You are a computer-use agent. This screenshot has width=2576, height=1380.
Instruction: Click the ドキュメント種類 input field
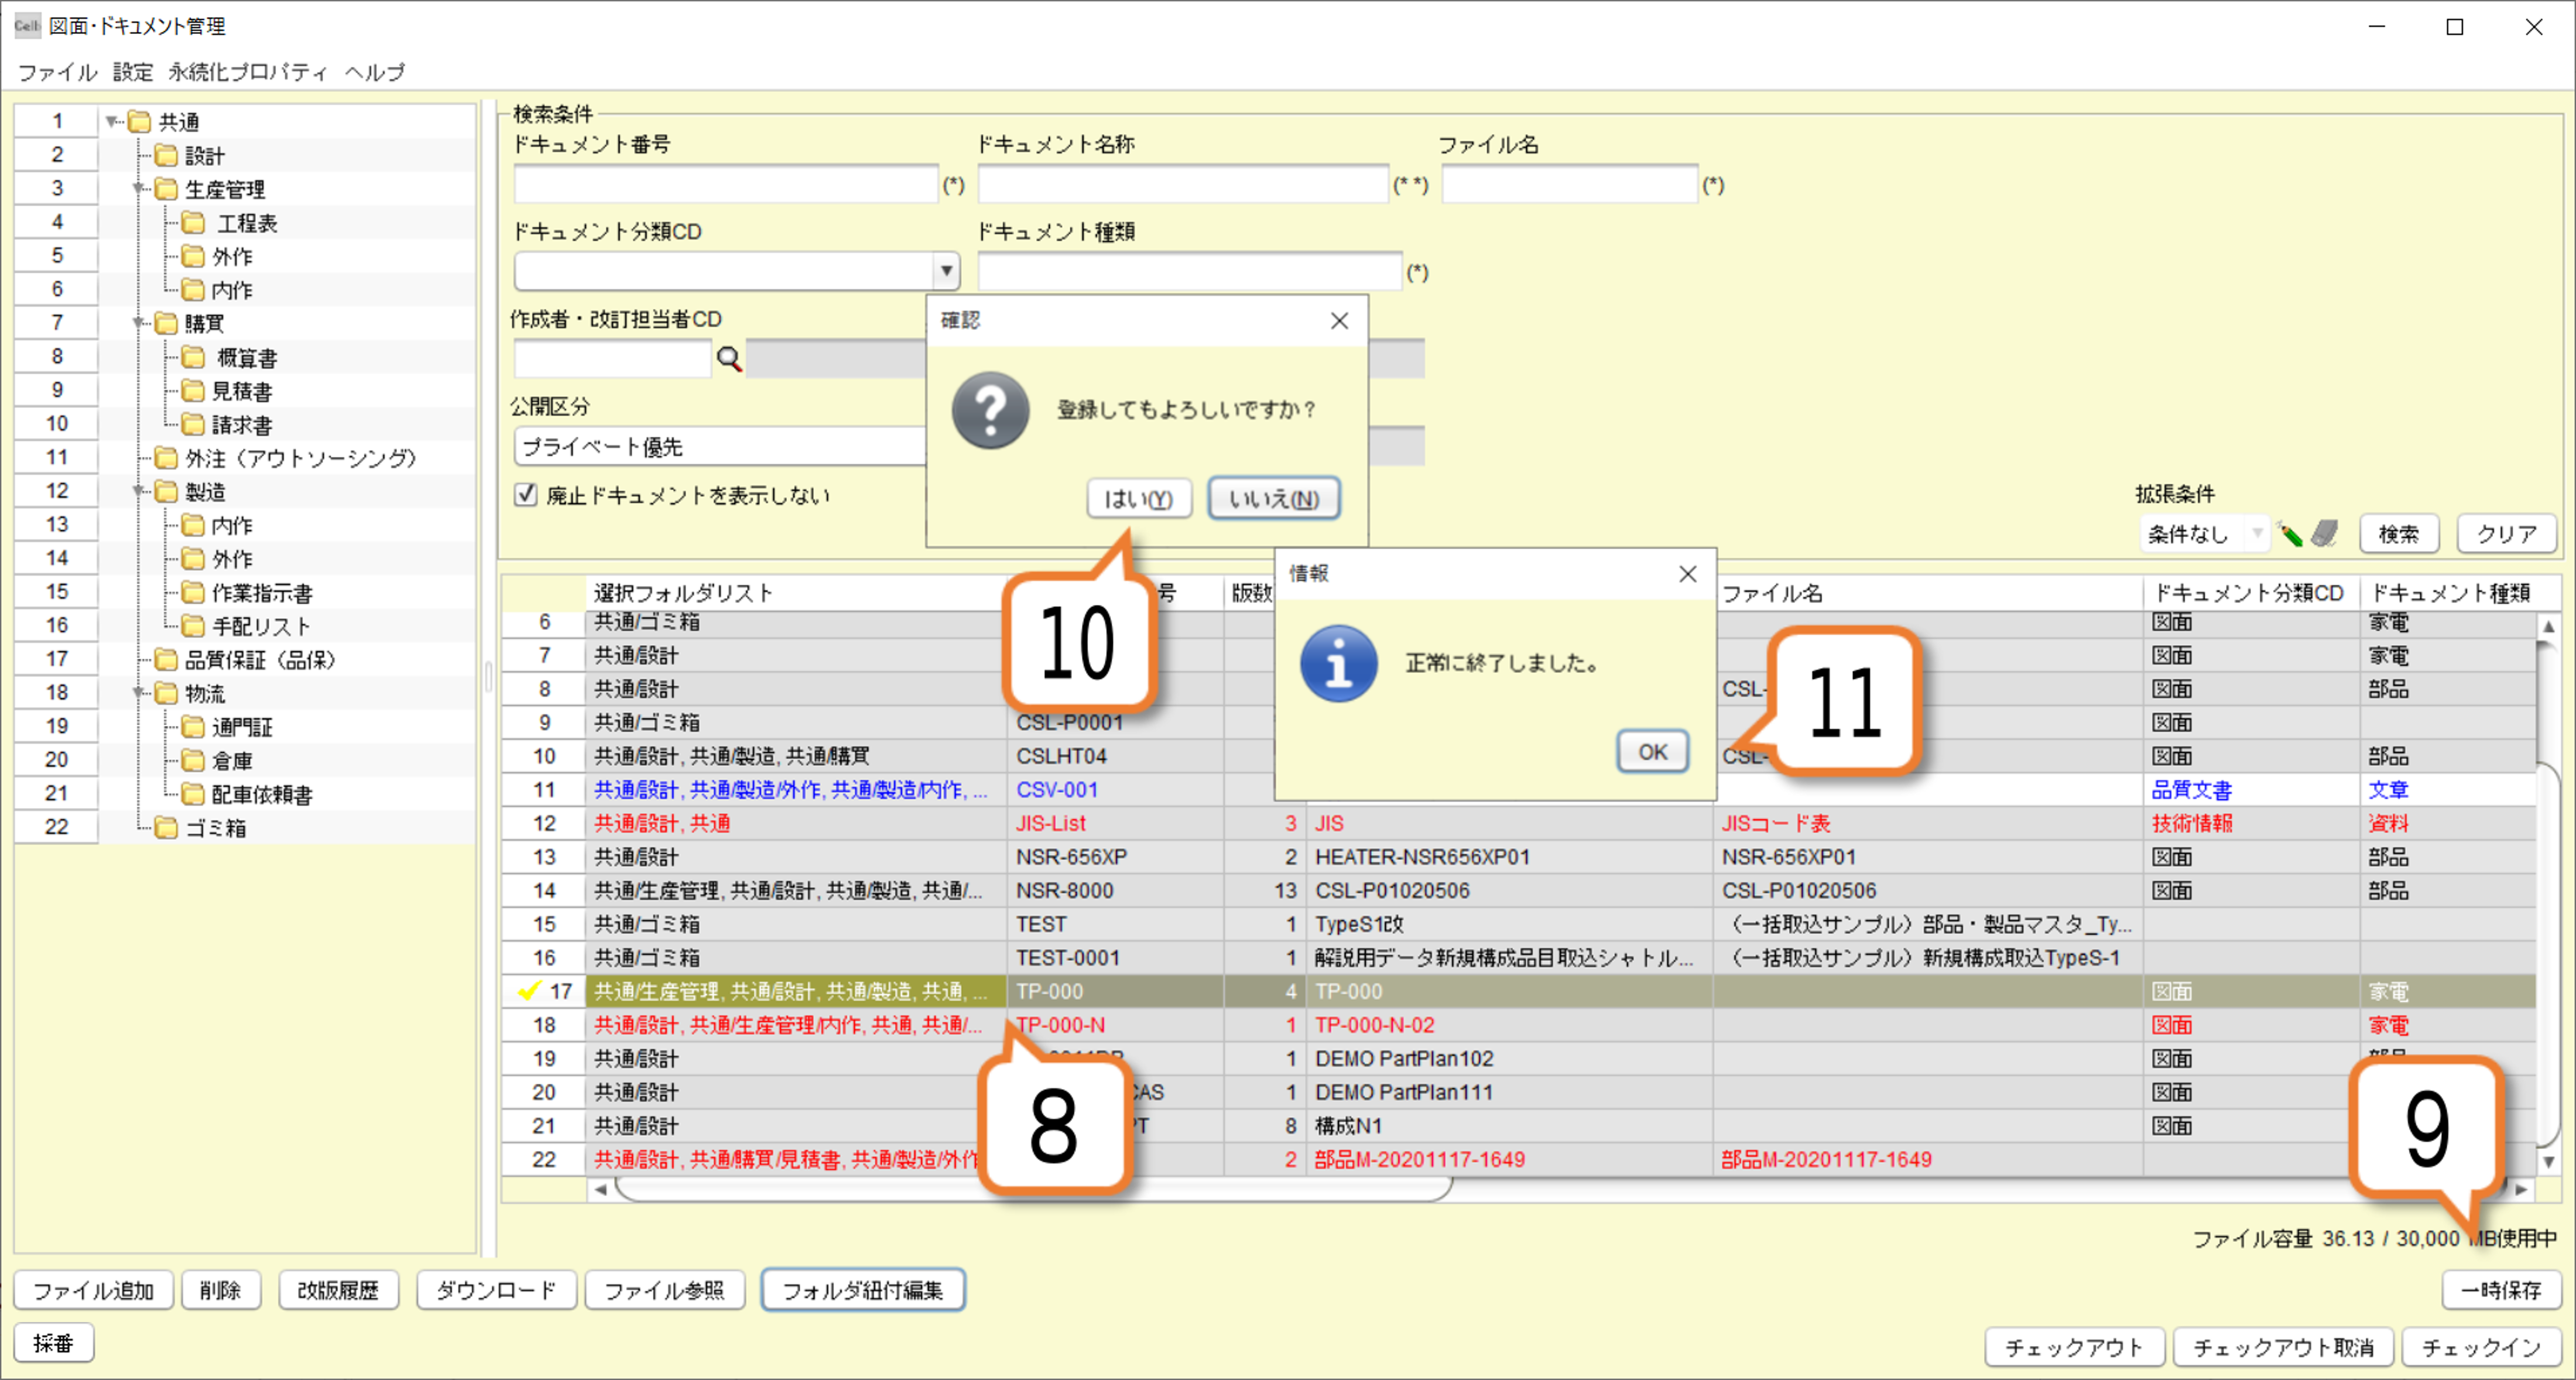point(1190,271)
